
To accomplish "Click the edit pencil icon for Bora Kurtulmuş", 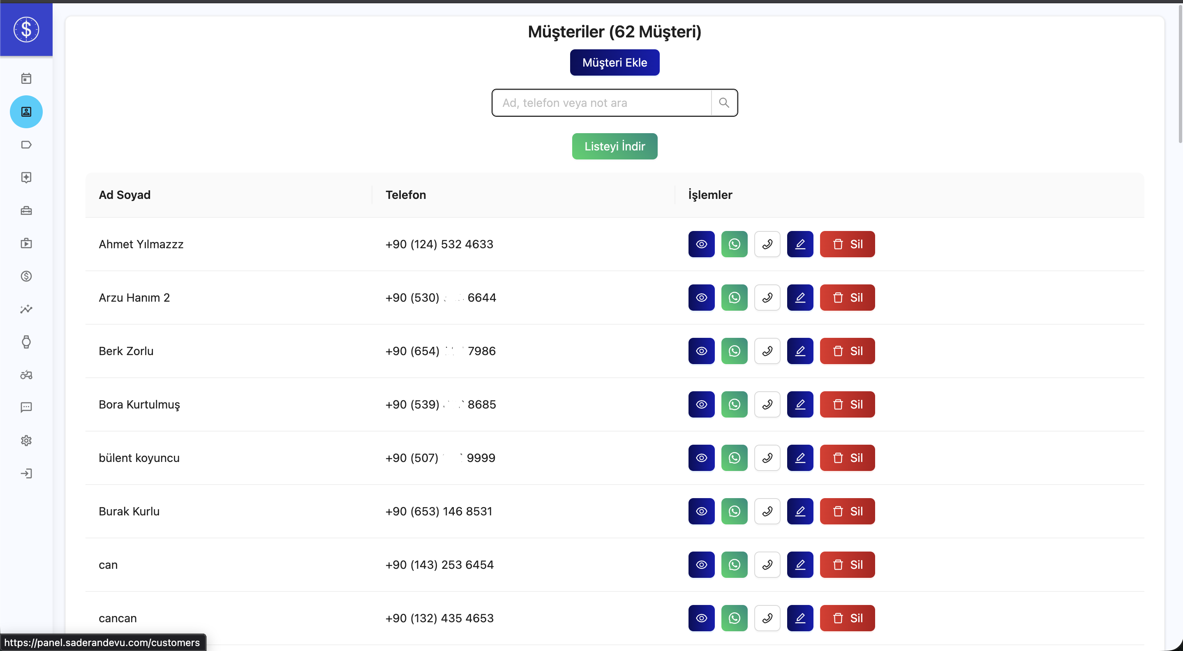I will point(799,404).
